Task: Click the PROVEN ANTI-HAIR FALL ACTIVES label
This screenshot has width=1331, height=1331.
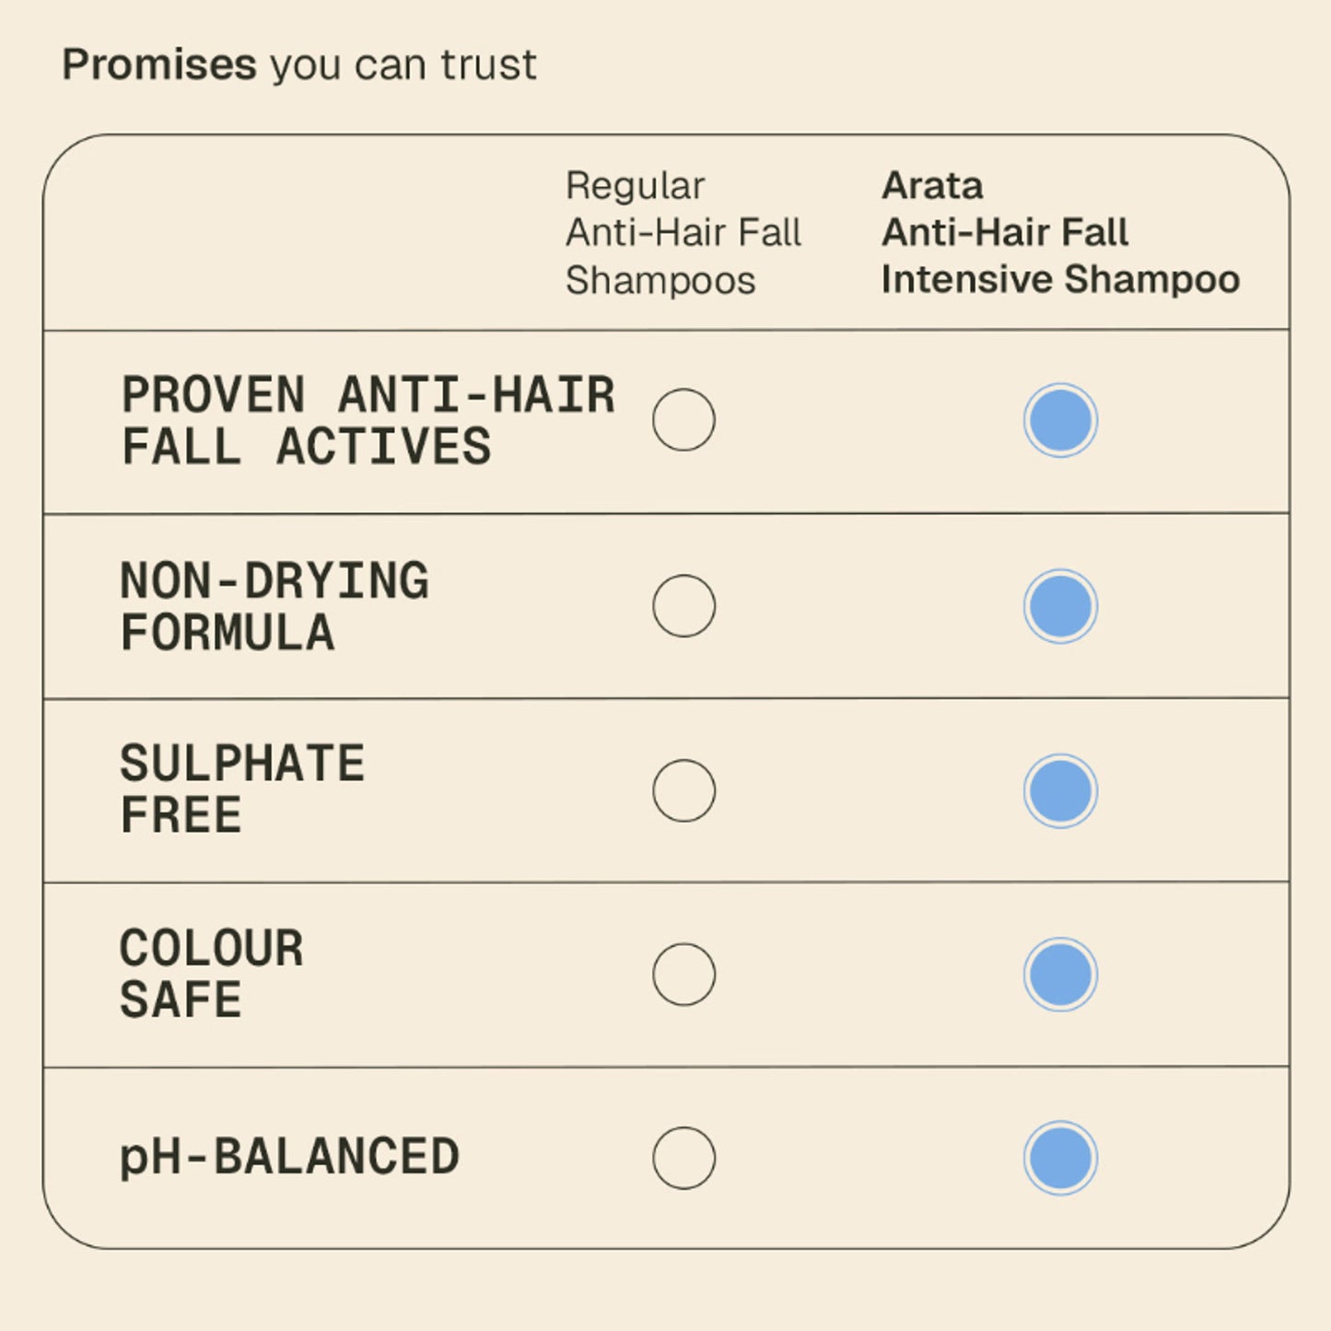Action: tap(368, 421)
